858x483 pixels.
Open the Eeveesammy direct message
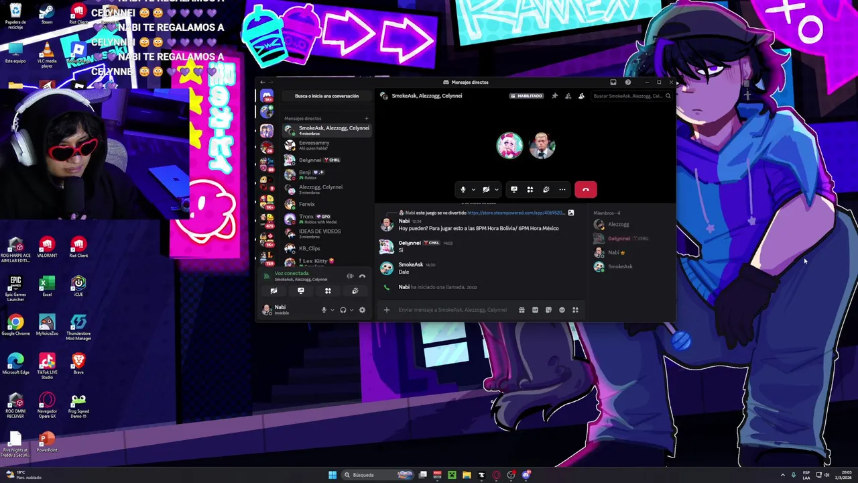pyautogui.click(x=326, y=145)
